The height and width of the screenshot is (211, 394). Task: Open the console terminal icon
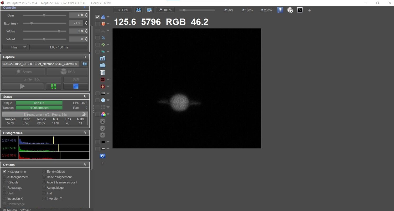pos(300,10)
